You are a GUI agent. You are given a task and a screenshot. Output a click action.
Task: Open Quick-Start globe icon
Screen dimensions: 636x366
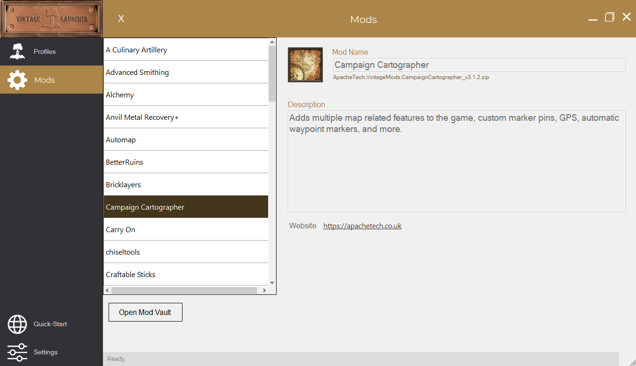point(17,324)
